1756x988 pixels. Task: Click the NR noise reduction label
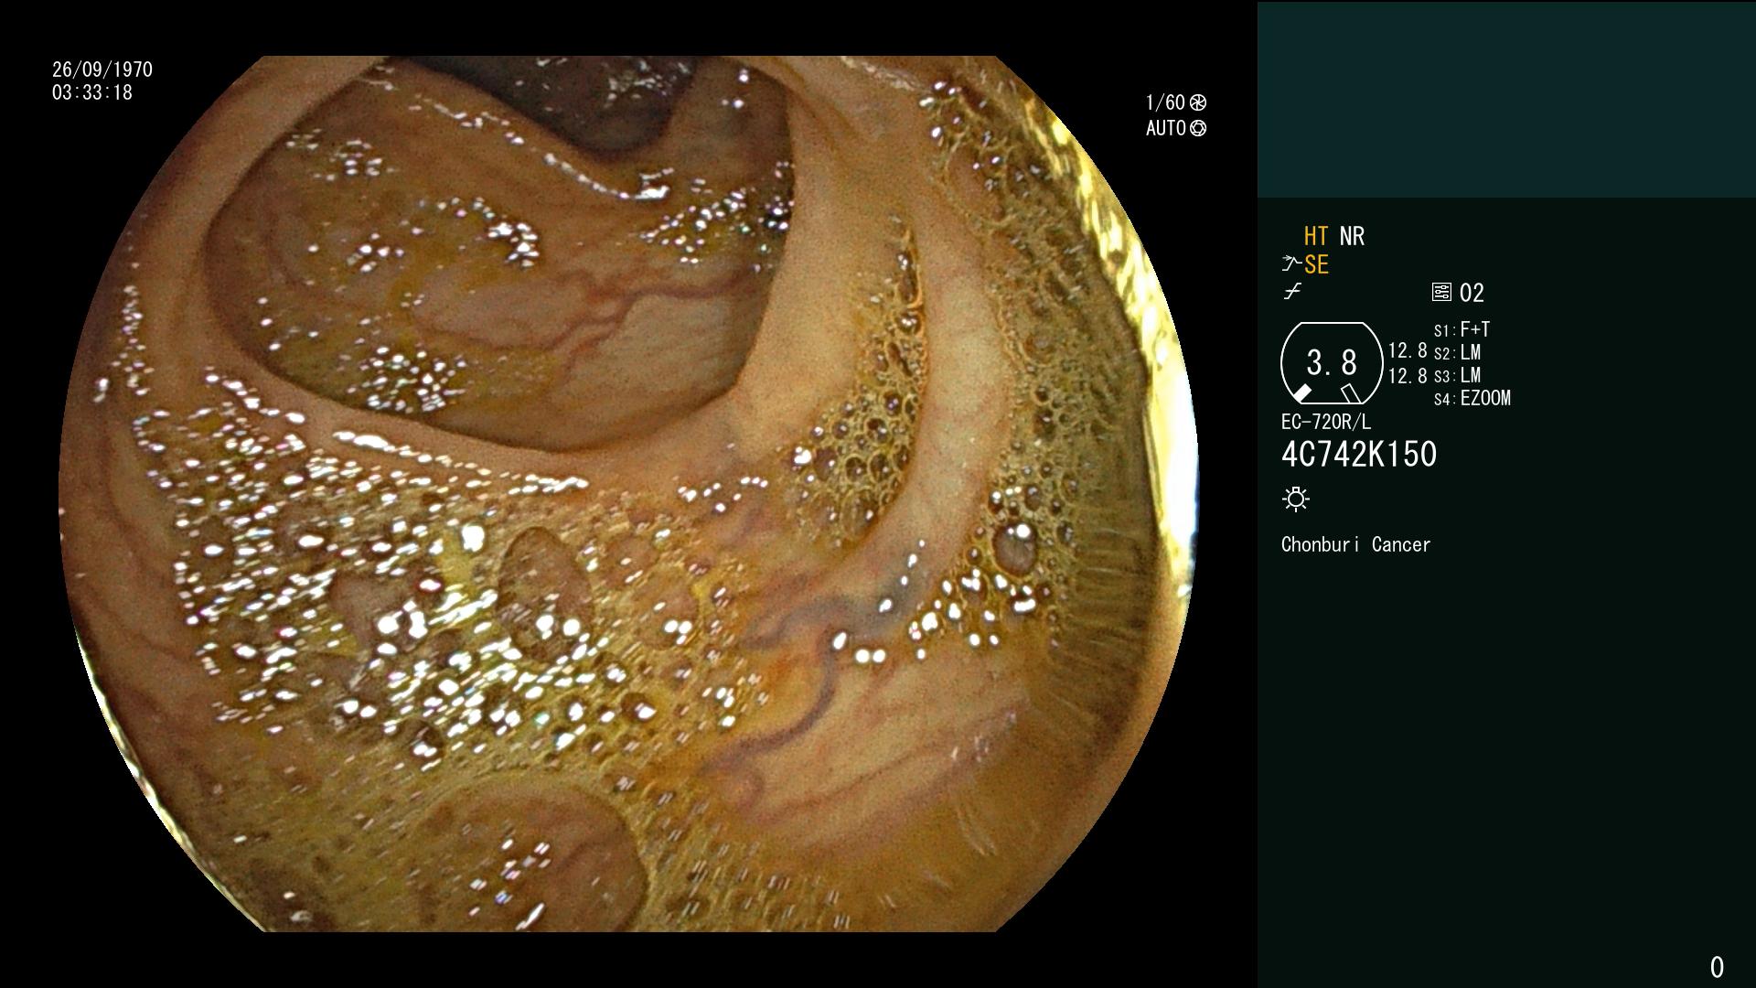click(1352, 236)
